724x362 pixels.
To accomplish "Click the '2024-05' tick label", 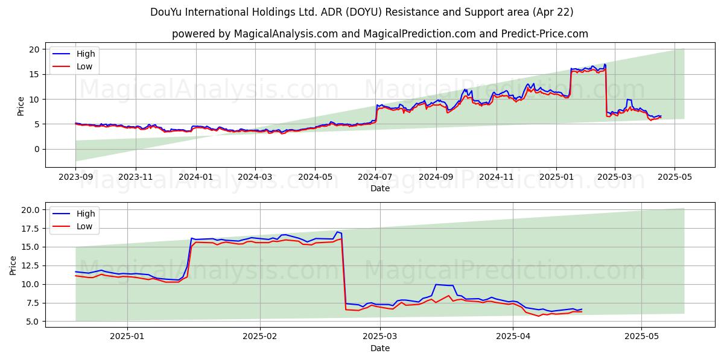I will tap(315, 177).
